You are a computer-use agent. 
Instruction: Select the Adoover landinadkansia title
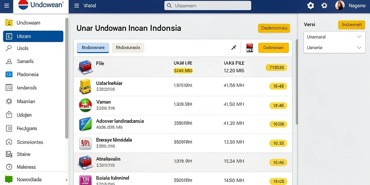(x=120, y=121)
